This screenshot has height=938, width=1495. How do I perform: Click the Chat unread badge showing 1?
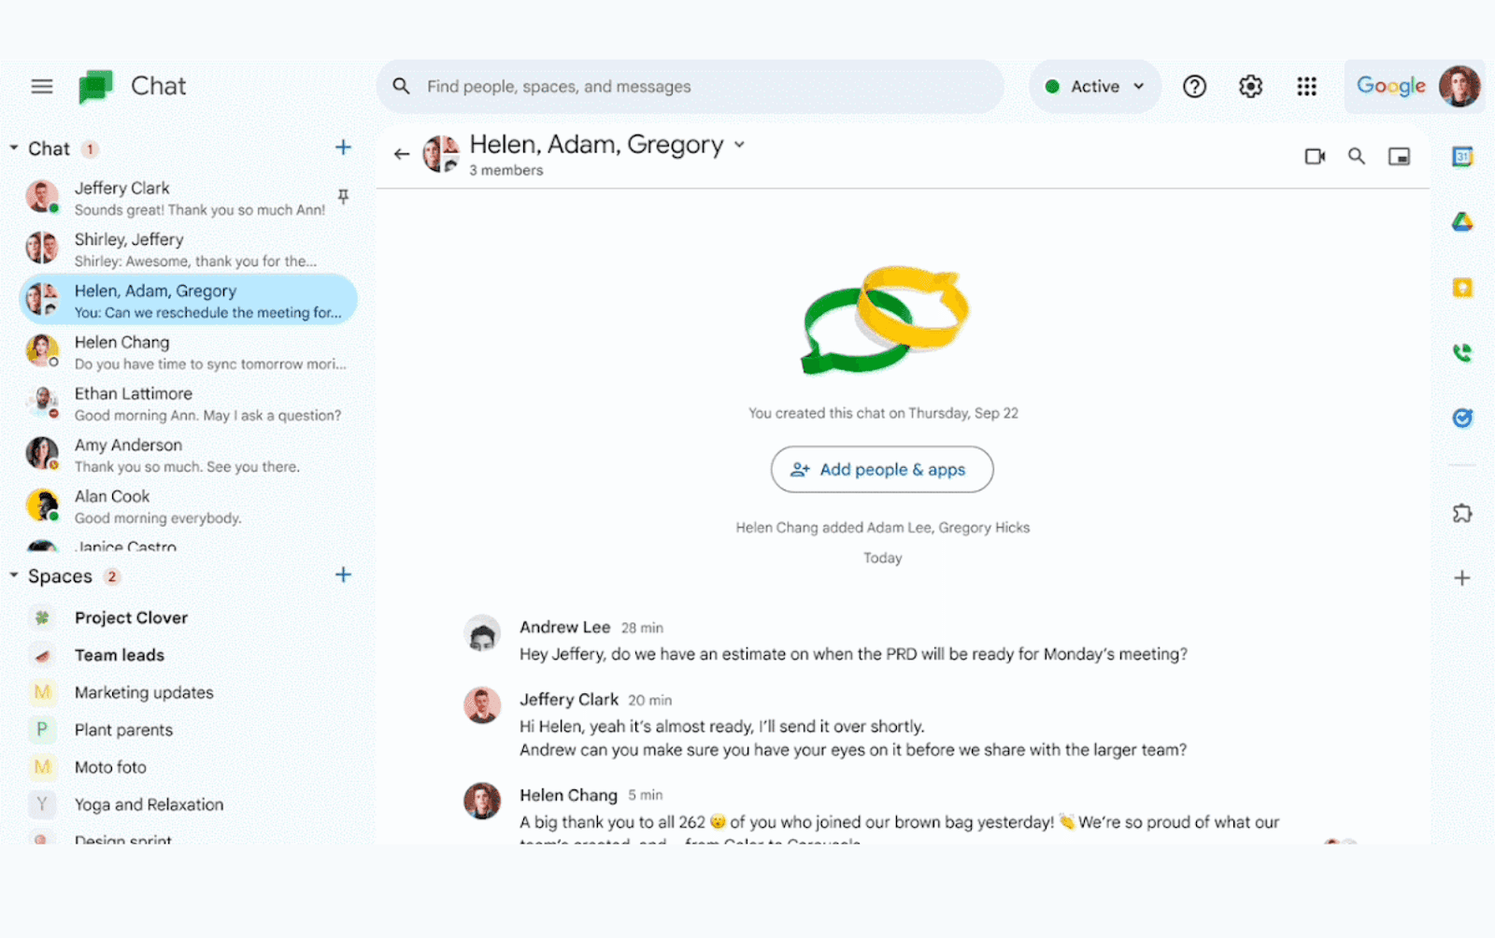91,149
